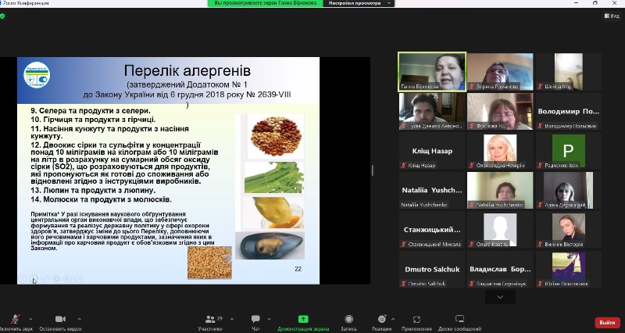Select the Кліщ Назар participant tile

click(x=432, y=151)
